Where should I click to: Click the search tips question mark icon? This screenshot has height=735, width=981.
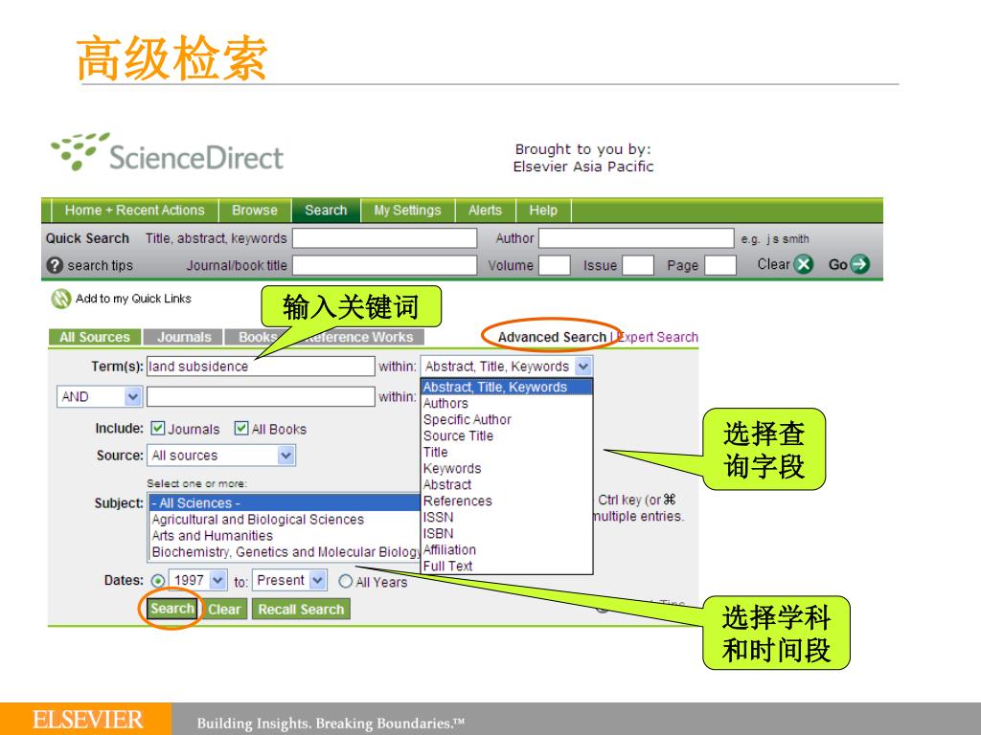tap(55, 265)
